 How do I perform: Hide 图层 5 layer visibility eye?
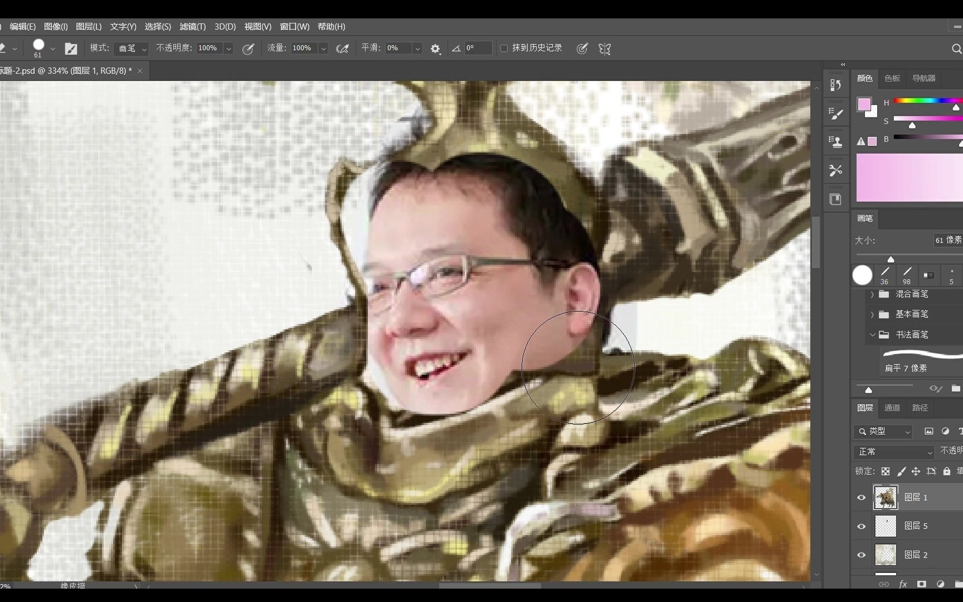(x=862, y=526)
